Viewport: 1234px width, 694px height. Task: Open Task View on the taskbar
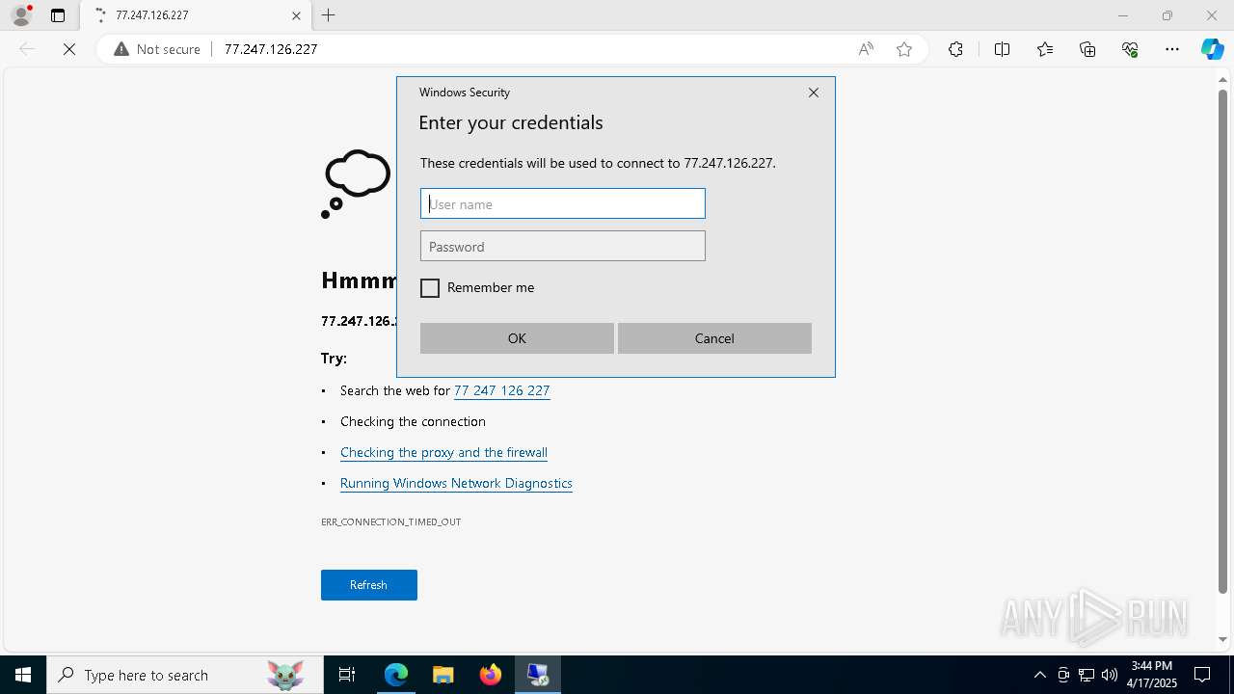pos(347,675)
